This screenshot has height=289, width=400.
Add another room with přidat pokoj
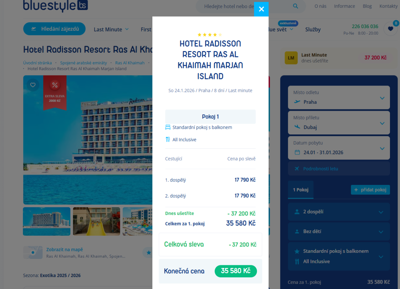click(370, 190)
